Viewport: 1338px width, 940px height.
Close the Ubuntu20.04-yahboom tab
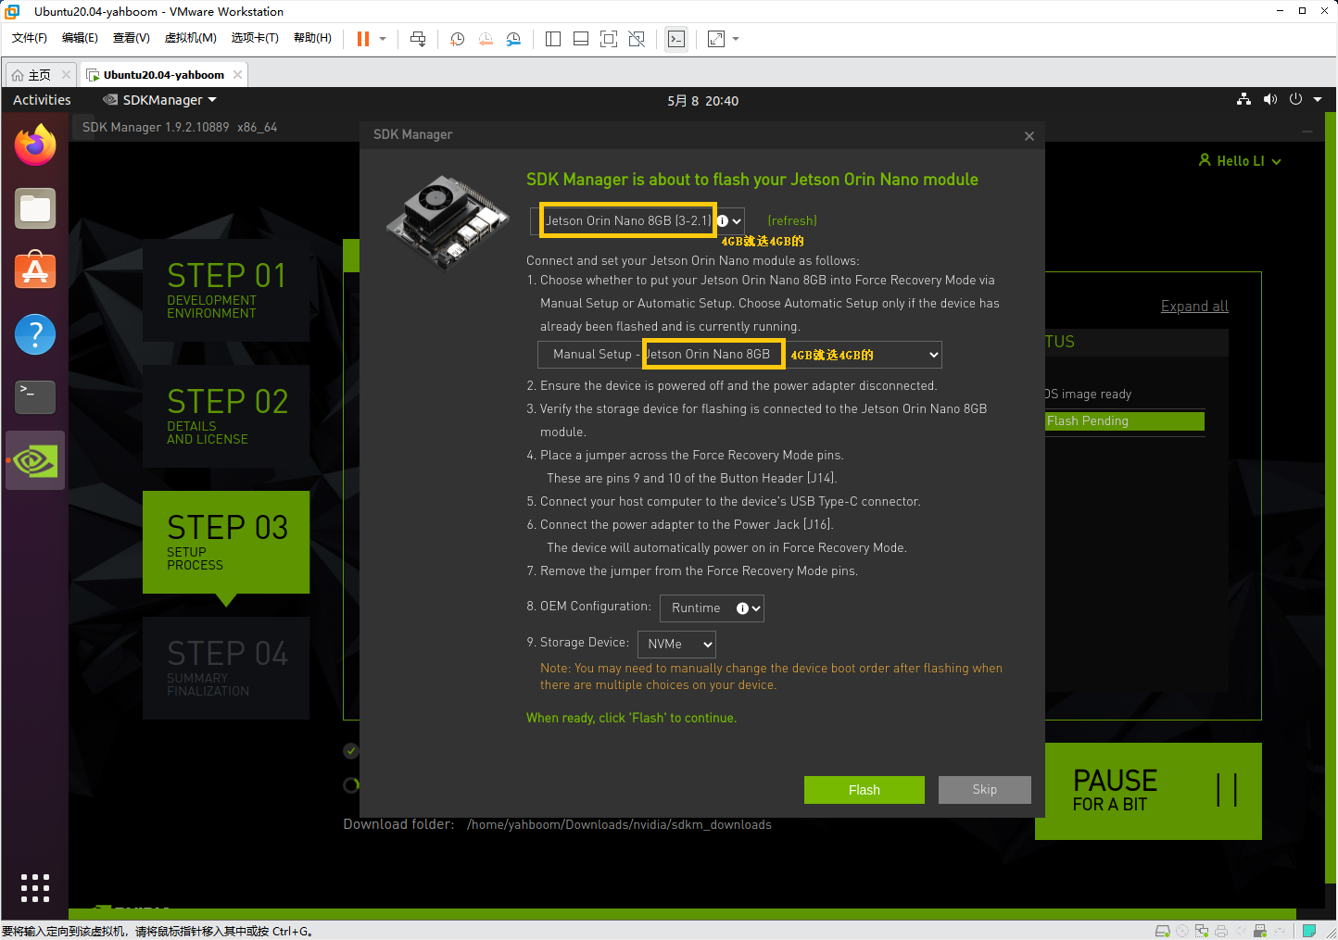coord(238,75)
